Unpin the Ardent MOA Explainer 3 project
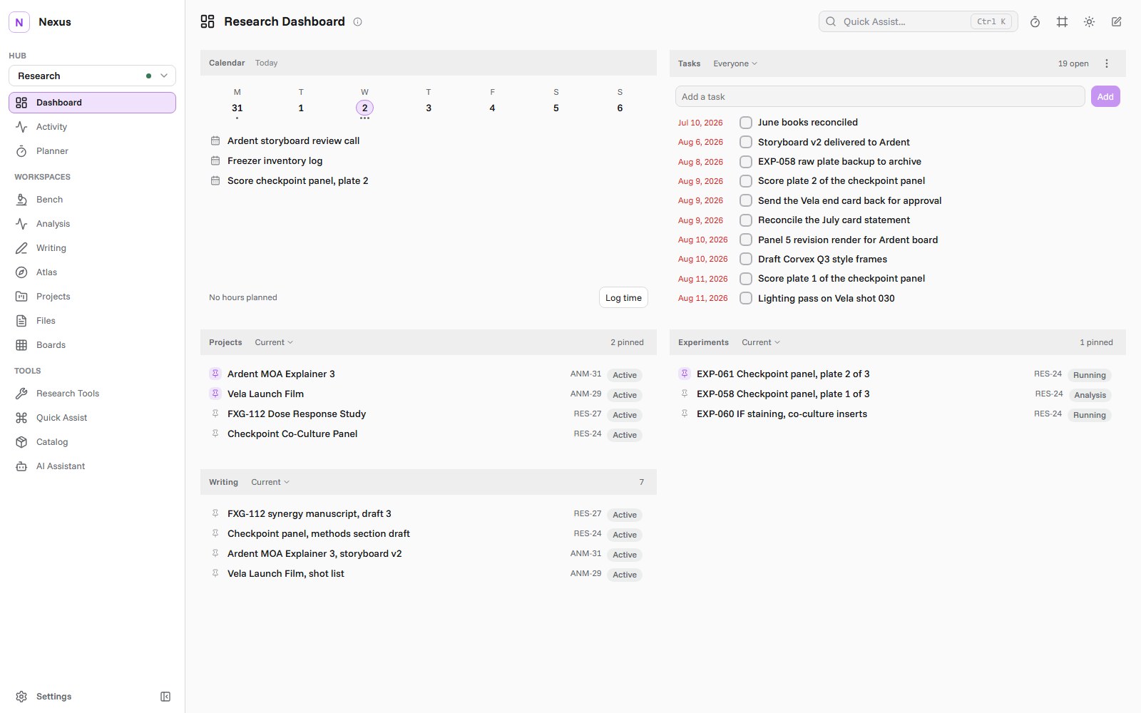 click(x=215, y=374)
